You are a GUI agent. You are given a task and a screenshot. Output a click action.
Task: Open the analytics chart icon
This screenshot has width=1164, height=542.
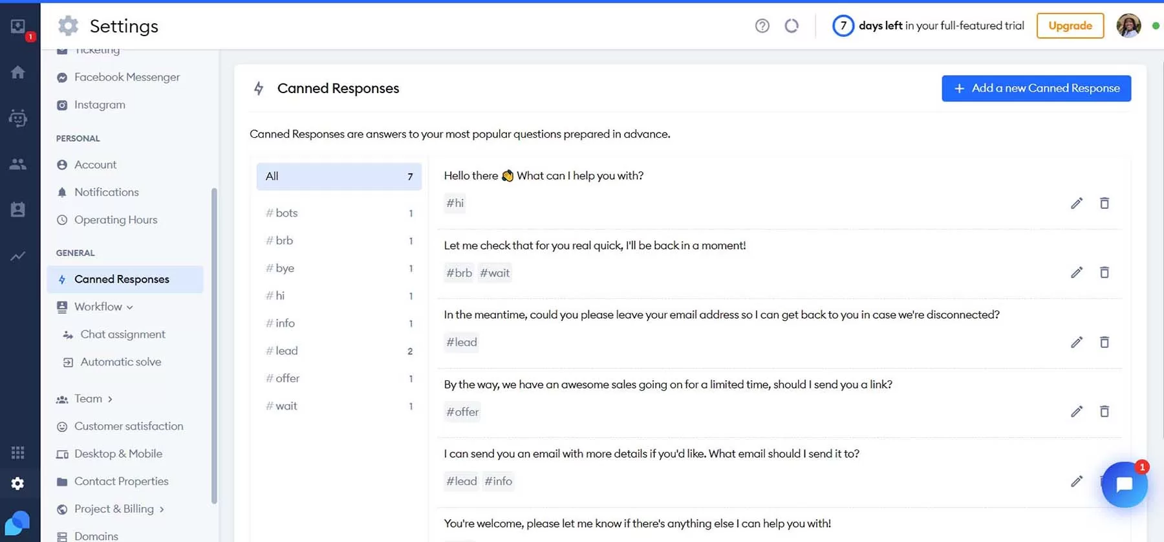click(x=18, y=256)
